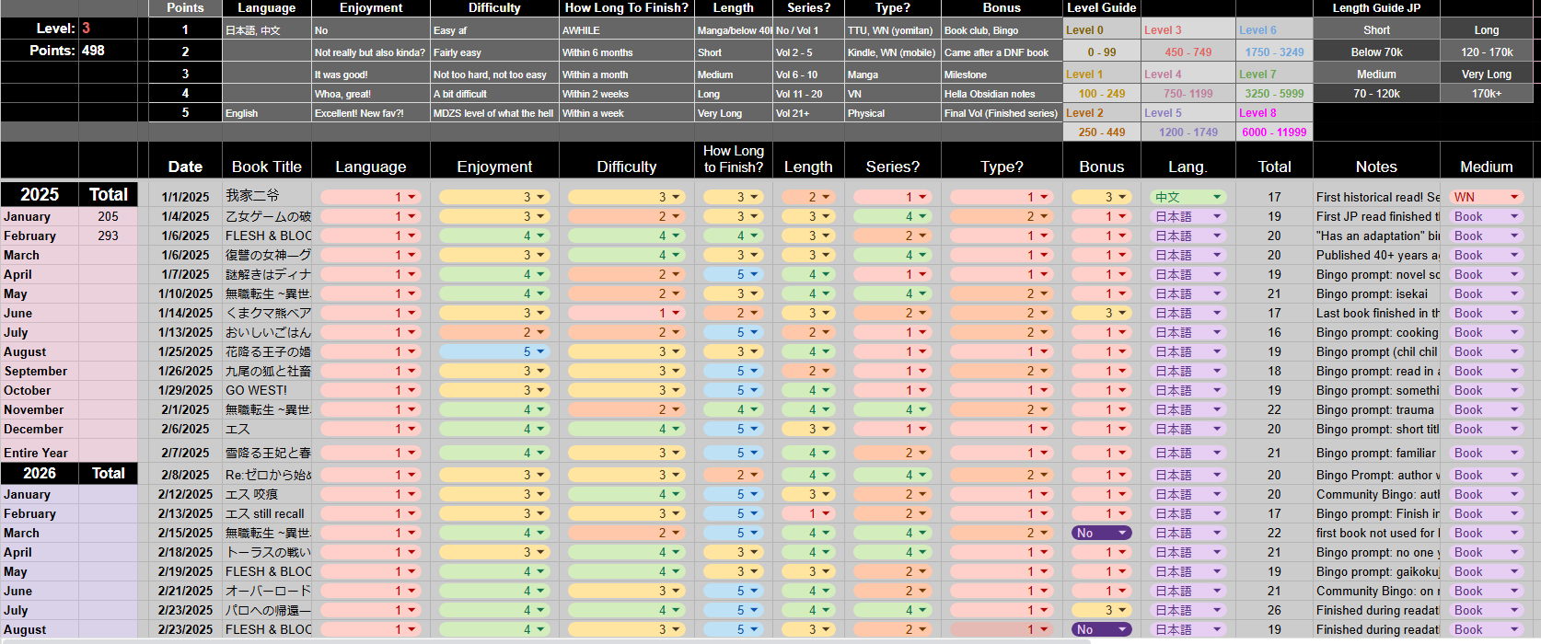Select Length Guide cell 'Below 70k'
This screenshot has height=644, width=1541.
(1376, 52)
